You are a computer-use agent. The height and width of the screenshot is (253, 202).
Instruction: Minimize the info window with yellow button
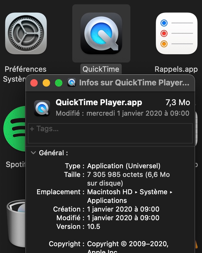(x=46, y=83)
